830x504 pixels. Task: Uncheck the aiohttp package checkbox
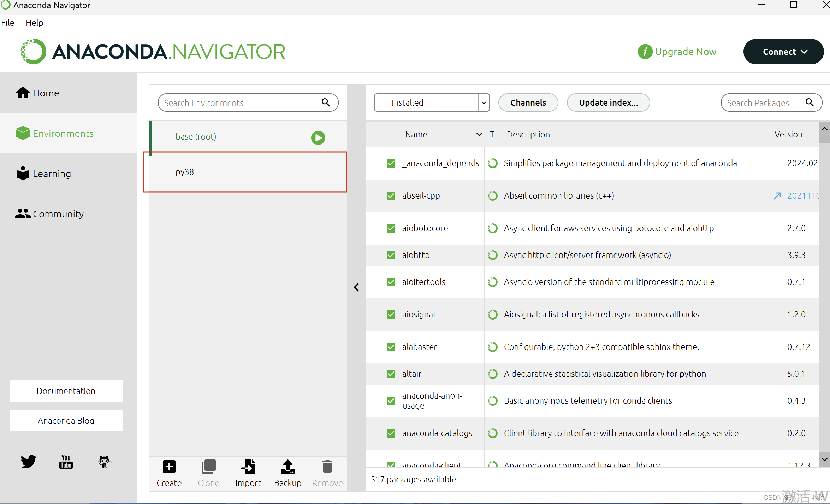(391, 255)
